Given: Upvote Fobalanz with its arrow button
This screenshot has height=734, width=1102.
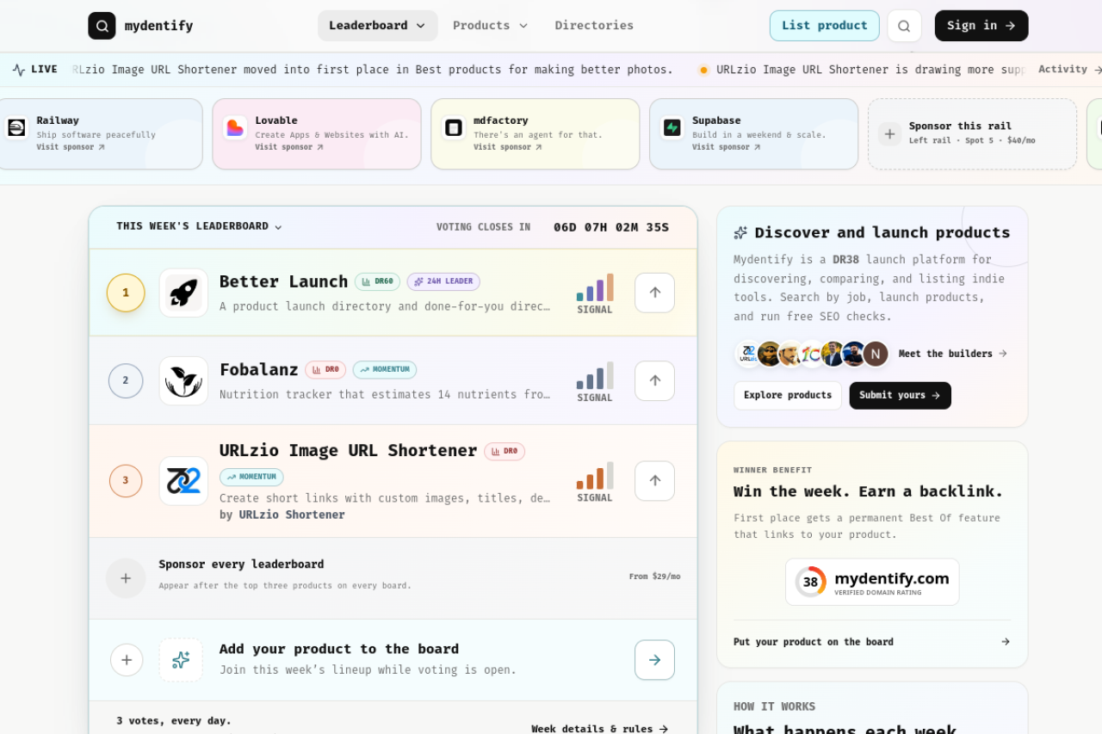Looking at the screenshot, I should point(654,380).
